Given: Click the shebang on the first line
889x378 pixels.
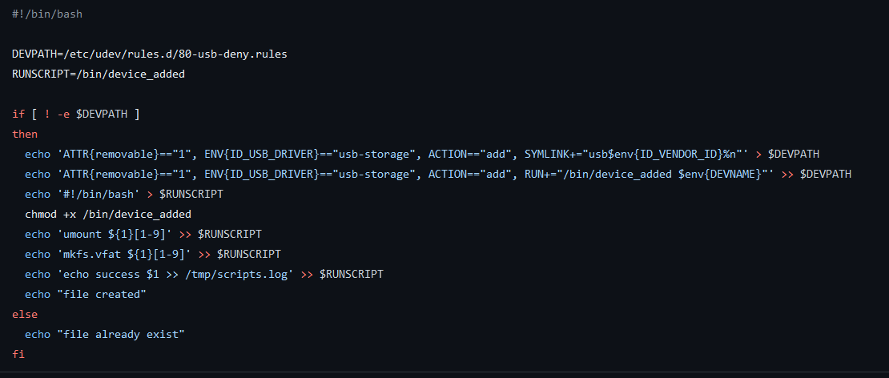Looking at the screenshot, I should [x=47, y=15].
